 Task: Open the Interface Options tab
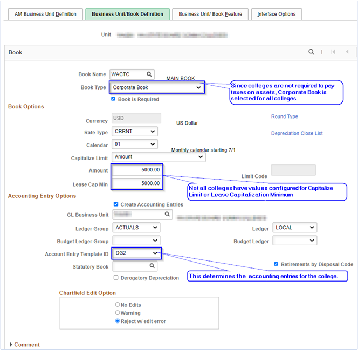[276, 14]
